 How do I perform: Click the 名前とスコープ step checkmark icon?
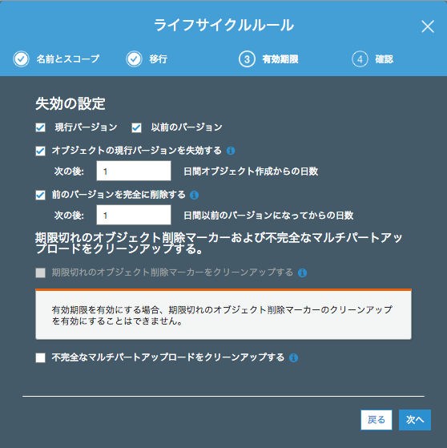(x=21, y=59)
